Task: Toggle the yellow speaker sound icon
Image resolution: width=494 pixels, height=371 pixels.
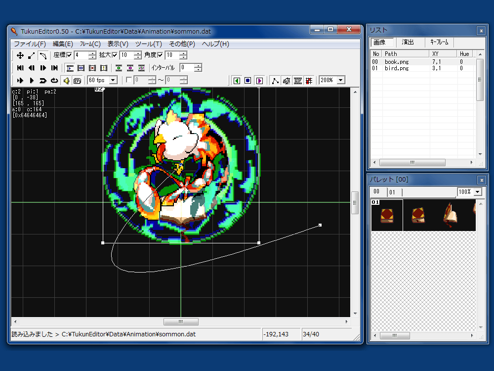Action: coord(66,81)
